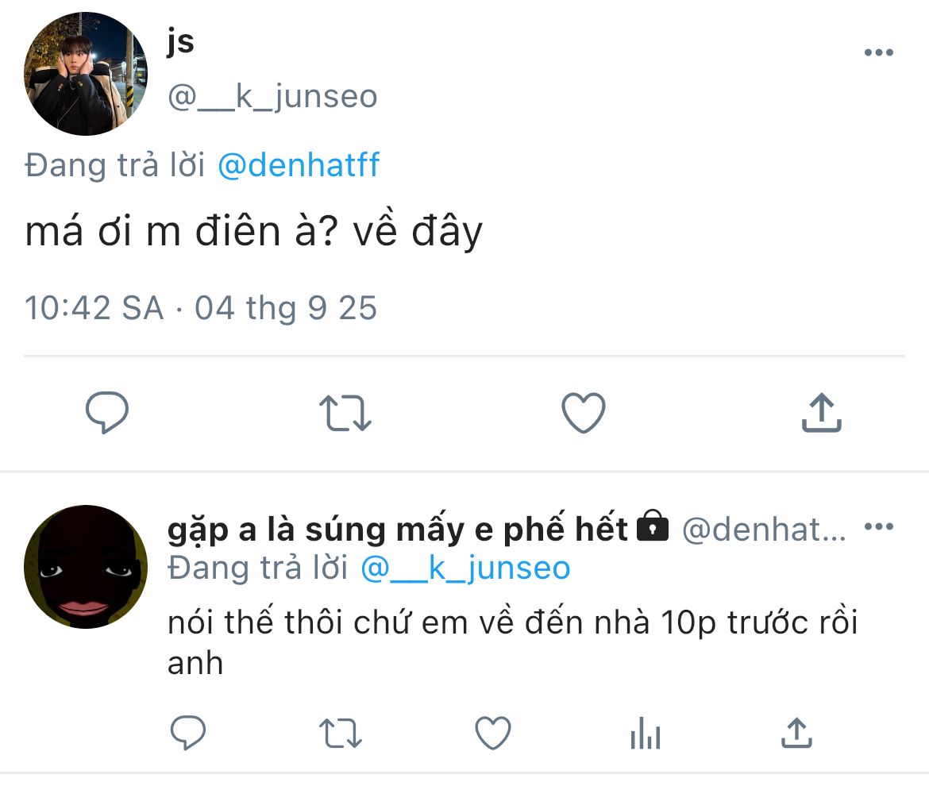Open the dark face avatar profile
Viewport: 929px width, 786px height.
click(86, 567)
